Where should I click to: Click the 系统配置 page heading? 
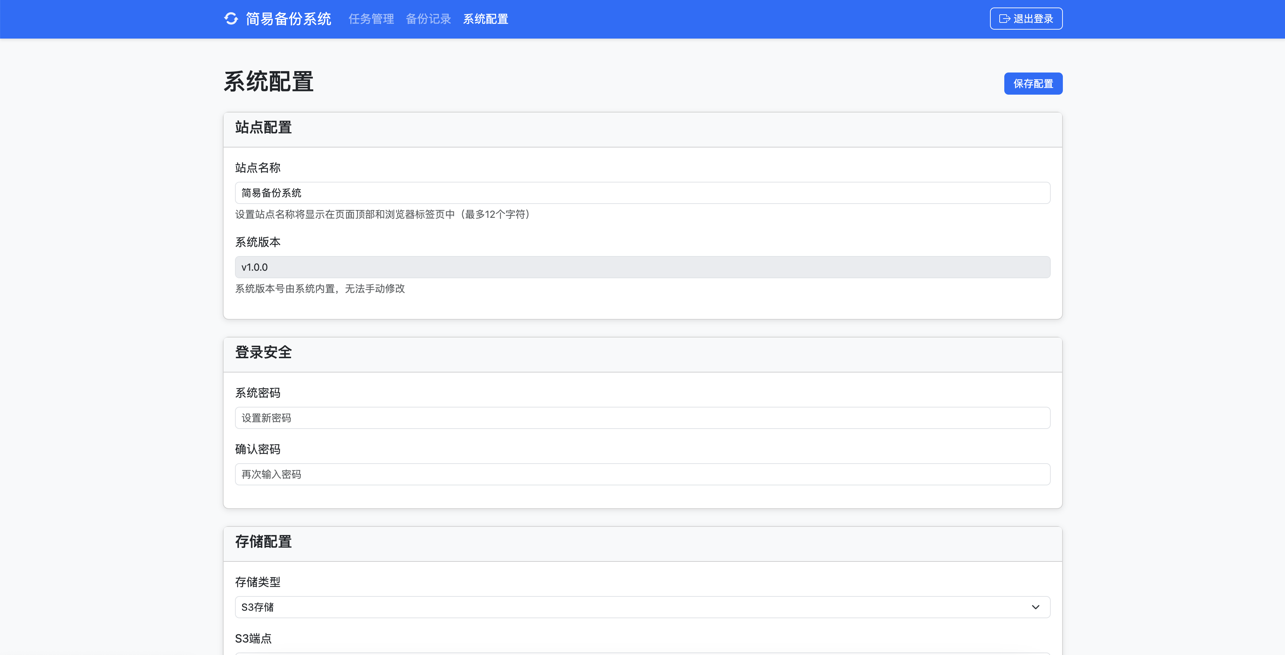268,82
